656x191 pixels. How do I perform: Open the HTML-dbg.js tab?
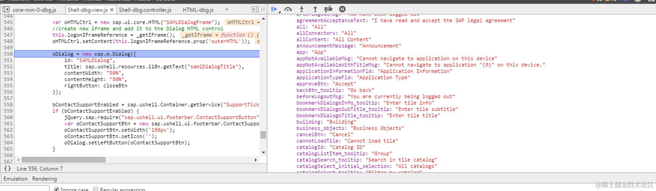(198, 10)
